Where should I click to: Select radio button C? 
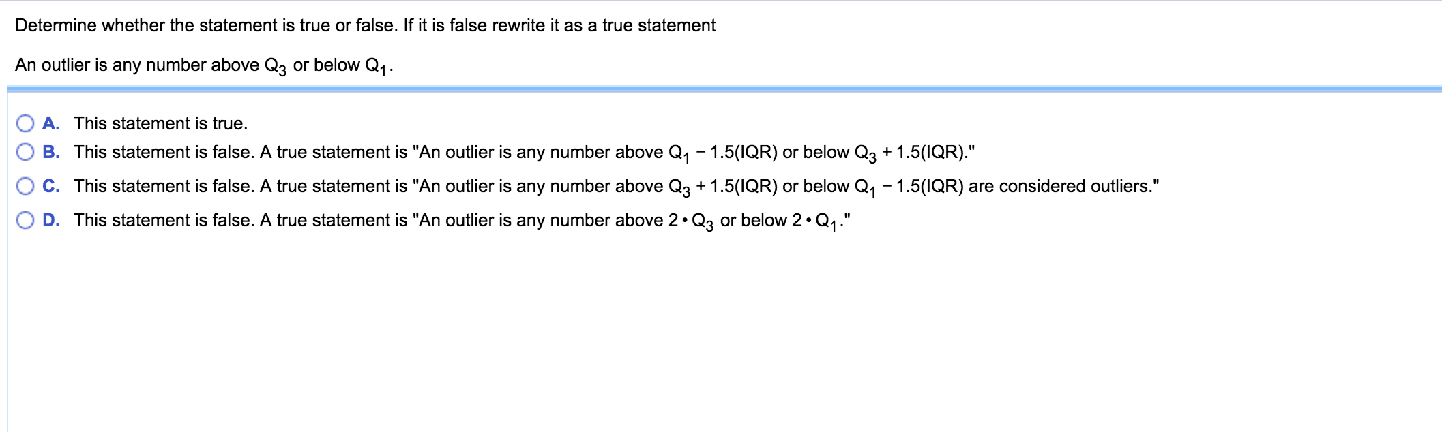pyautogui.click(x=25, y=185)
